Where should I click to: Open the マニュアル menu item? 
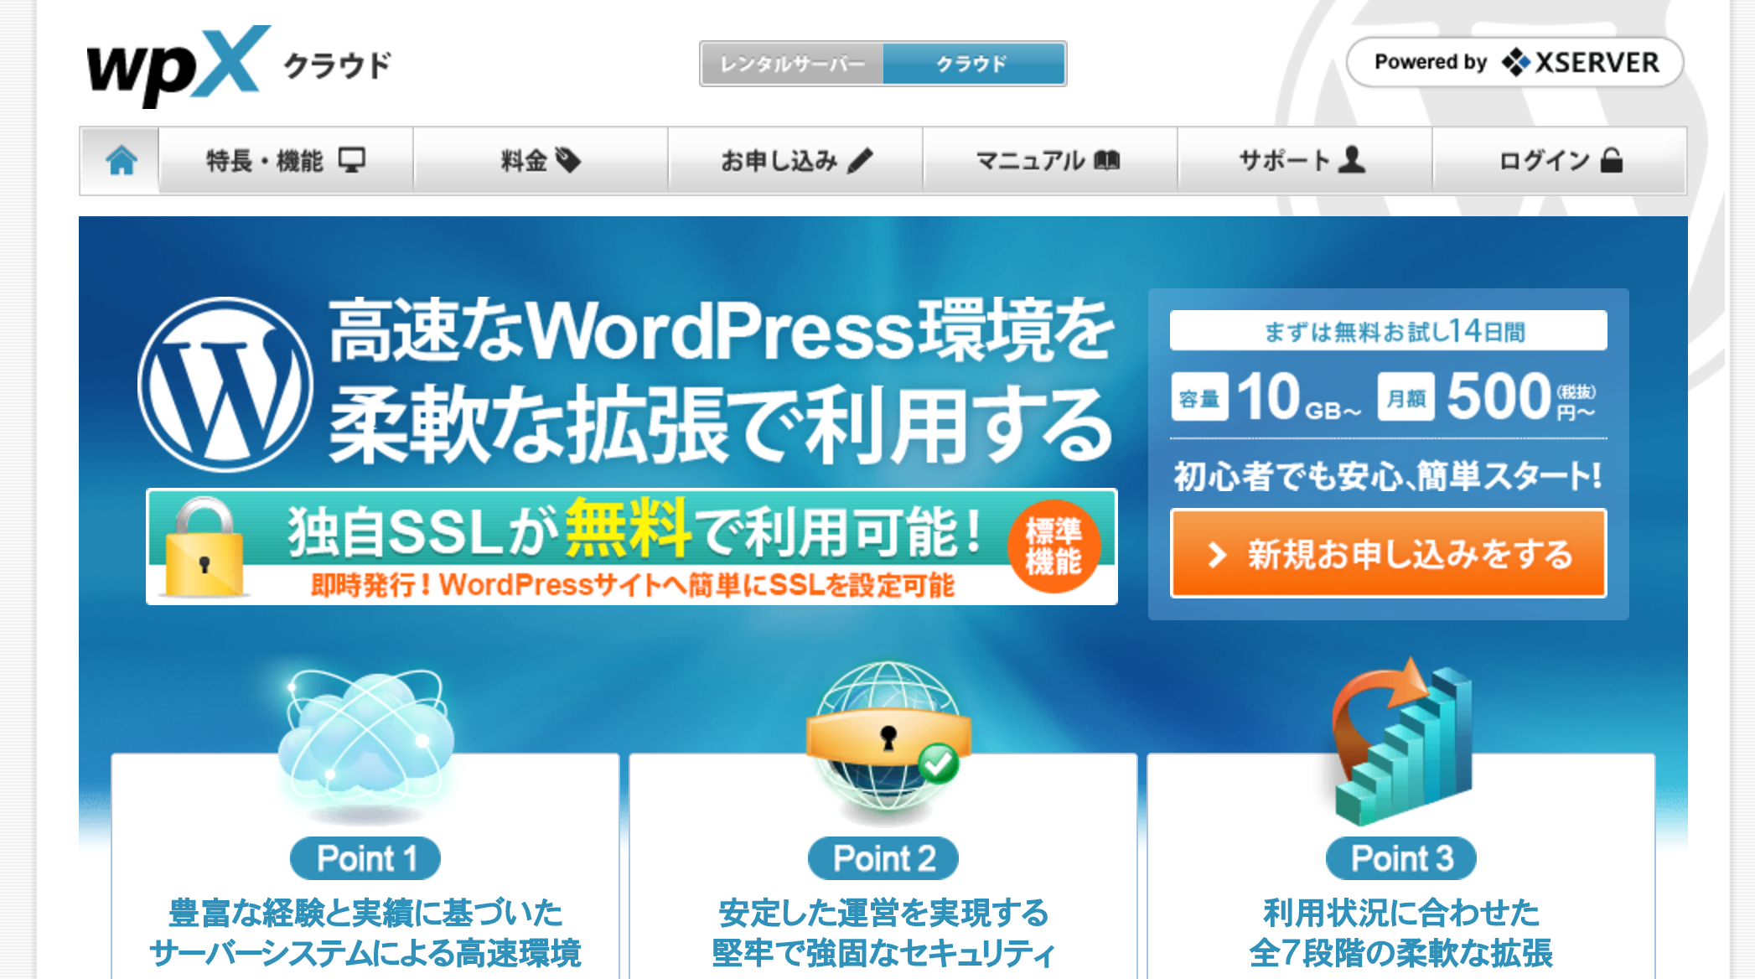click(1050, 160)
